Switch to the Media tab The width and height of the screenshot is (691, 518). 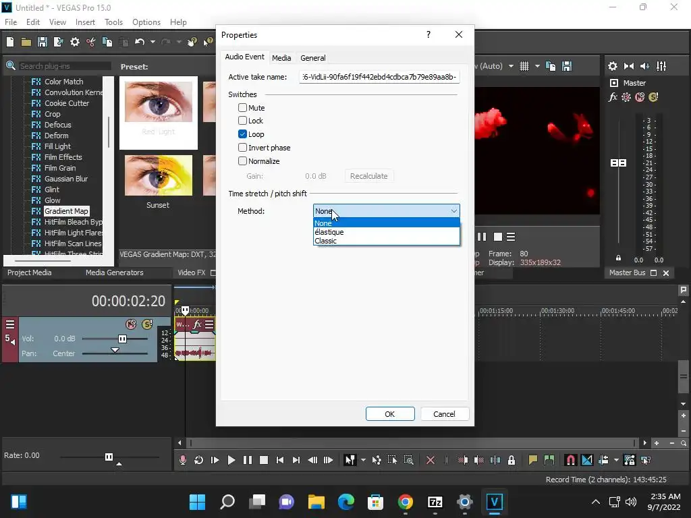[281, 58]
